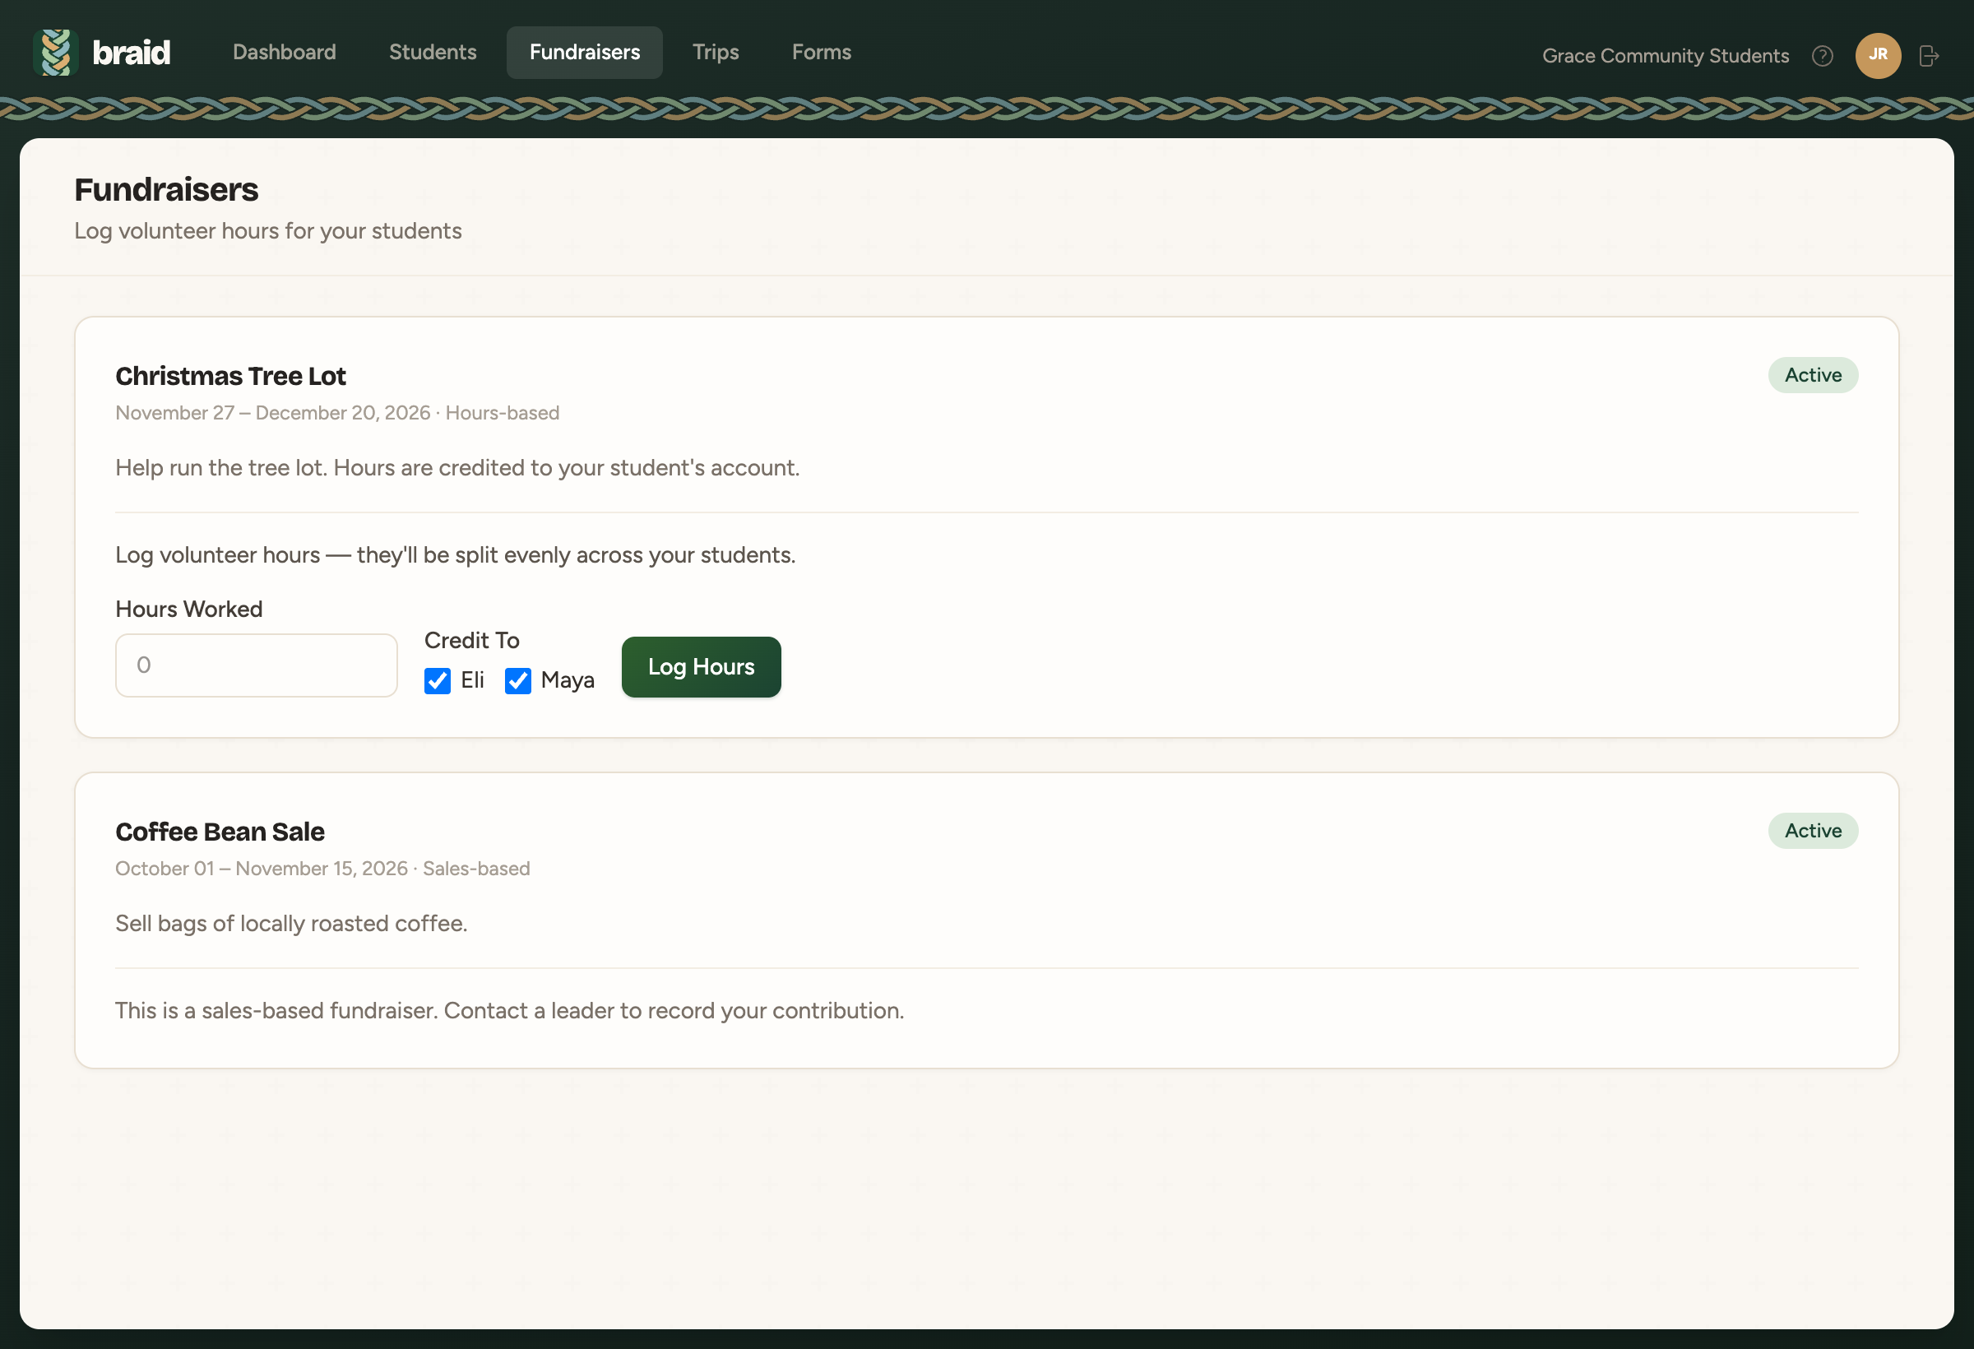Image resolution: width=1974 pixels, height=1349 pixels.
Task: Click 'October 01 – November 15, 2026' date text
Action: click(262, 868)
